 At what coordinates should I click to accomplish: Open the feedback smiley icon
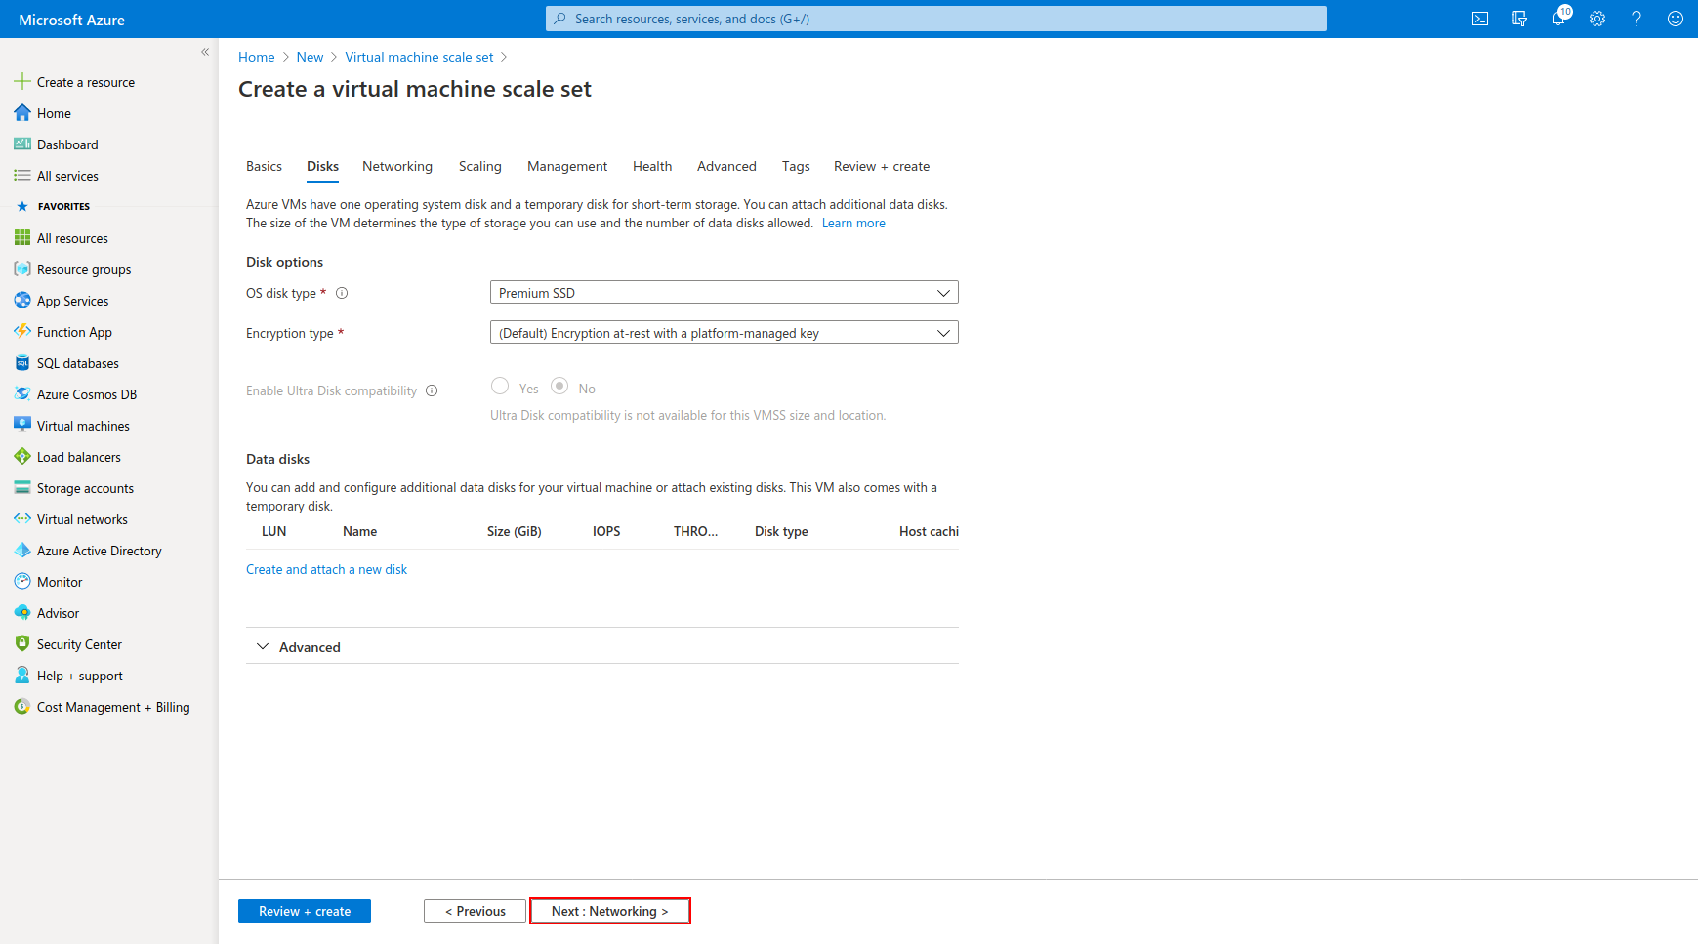pyautogui.click(x=1676, y=19)
